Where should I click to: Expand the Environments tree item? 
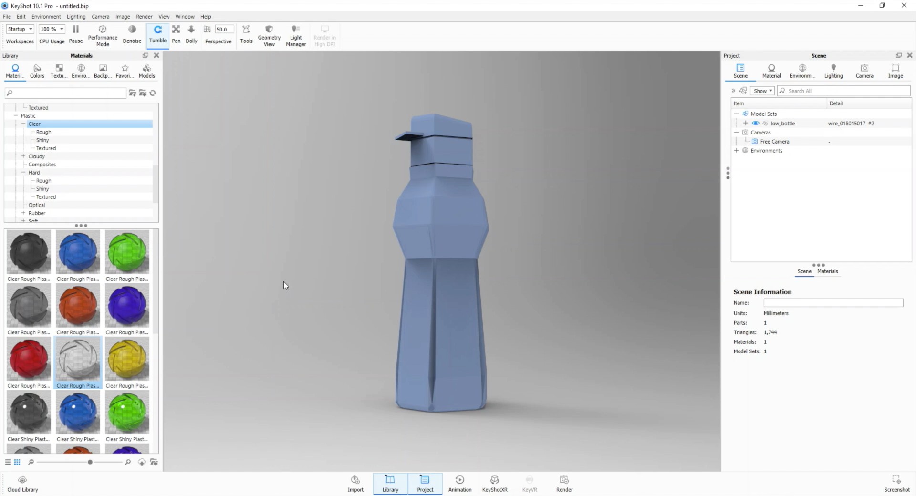[x=736, y=150]
